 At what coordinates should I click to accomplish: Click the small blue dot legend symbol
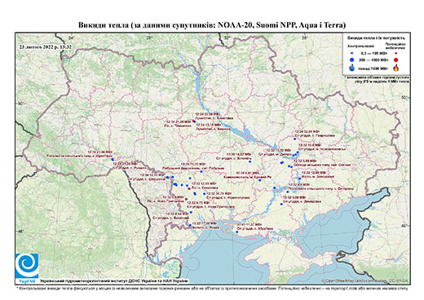pyautogui.click(x=352, y=54)
